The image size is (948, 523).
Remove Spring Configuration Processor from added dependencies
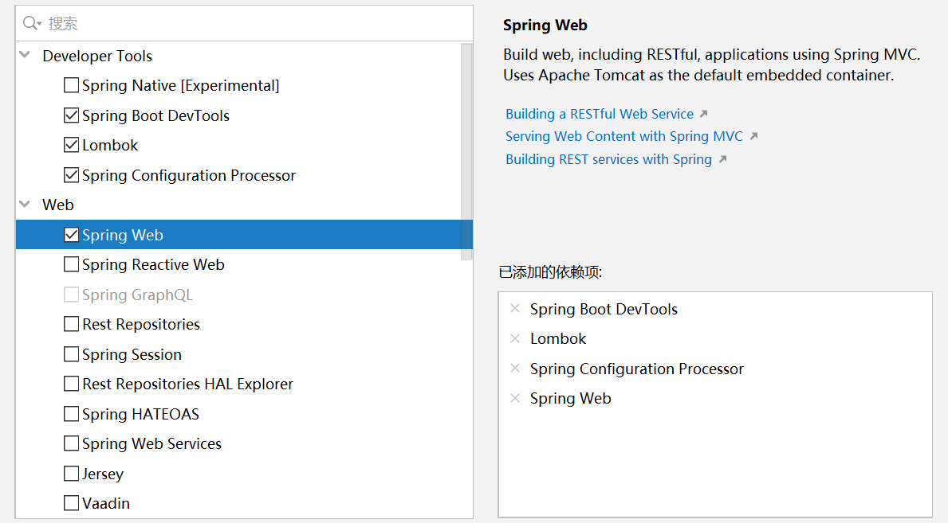(515, 368)
